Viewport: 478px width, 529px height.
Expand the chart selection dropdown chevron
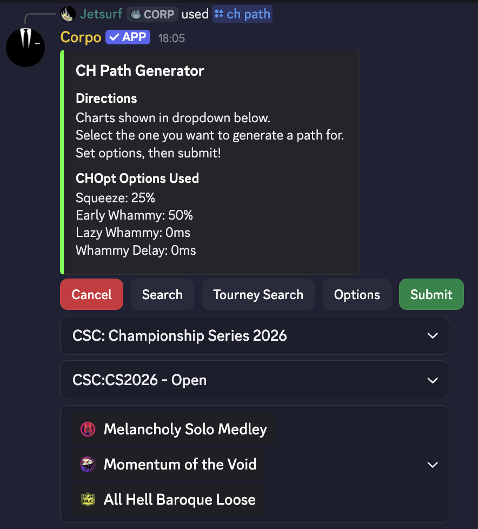click(x=433, y=465)
